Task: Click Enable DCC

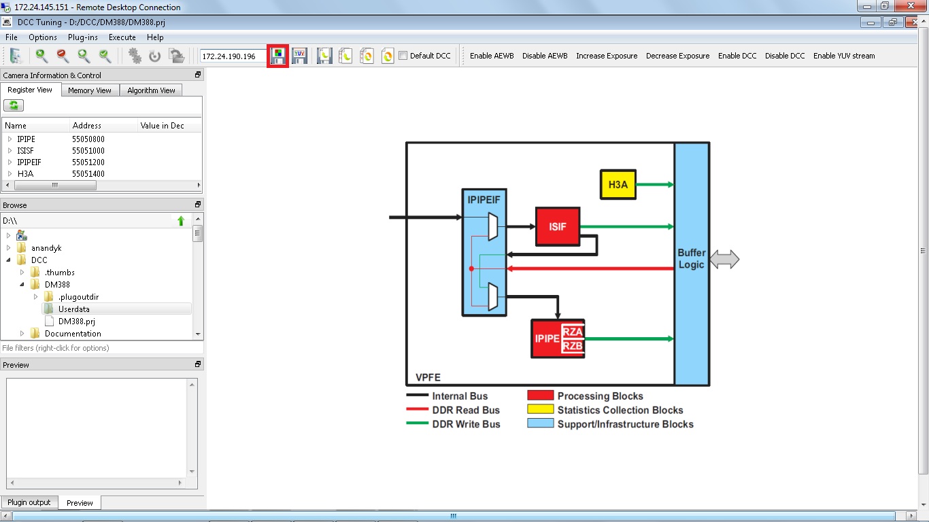Action: click(737, 56)
